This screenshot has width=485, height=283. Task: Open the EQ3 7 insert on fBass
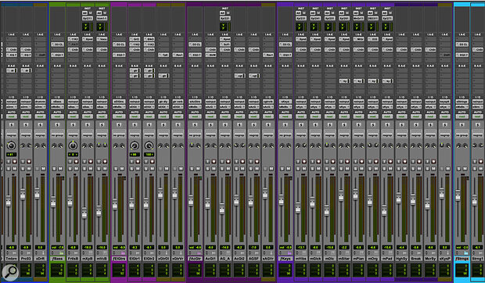tap(57, 55)
